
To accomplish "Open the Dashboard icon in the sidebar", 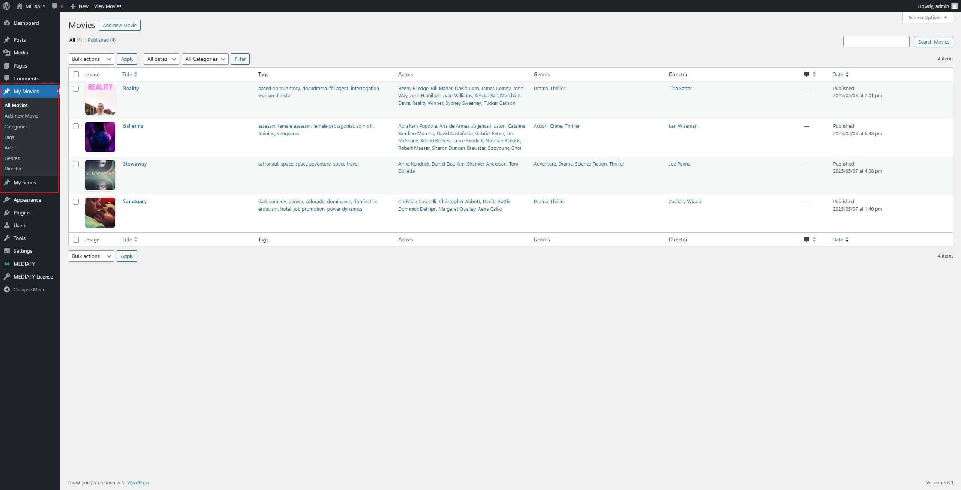I will tap(7, 23).
